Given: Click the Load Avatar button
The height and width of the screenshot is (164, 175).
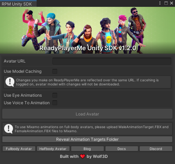Looking at the screenshot, I should pyautogui.click(x=87, y=114).
